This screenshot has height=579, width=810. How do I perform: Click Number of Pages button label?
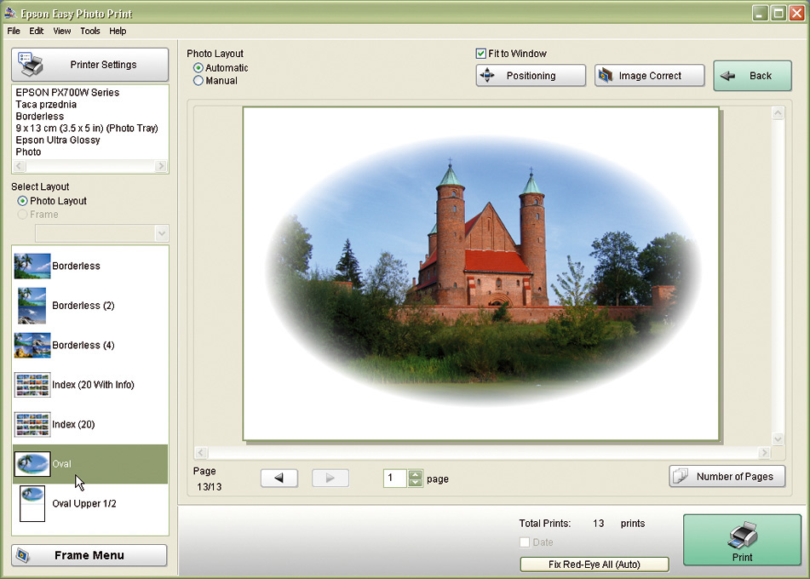coord(734,477)
